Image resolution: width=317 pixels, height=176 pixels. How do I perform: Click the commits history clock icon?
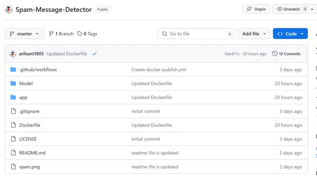(275, 54)
